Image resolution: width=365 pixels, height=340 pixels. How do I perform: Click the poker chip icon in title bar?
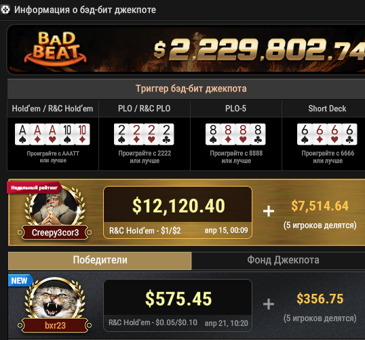tap(5, 10)
